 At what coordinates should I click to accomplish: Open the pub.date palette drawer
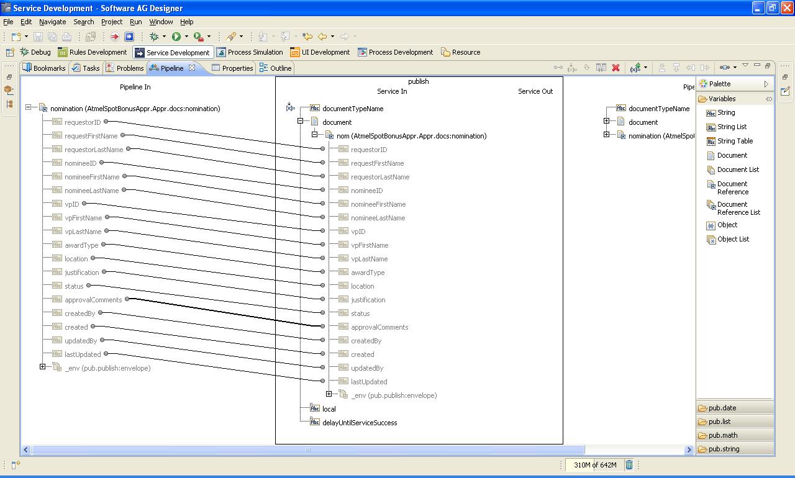click(735, 408)
